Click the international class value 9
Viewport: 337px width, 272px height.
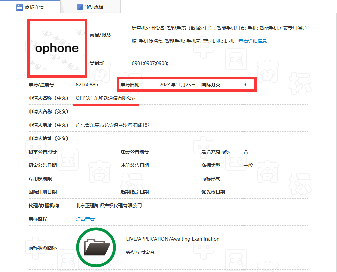click(x=245, y=85)
